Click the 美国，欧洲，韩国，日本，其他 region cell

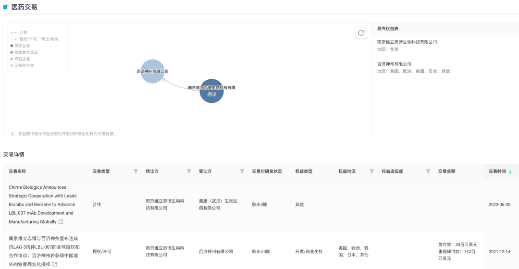353,251
